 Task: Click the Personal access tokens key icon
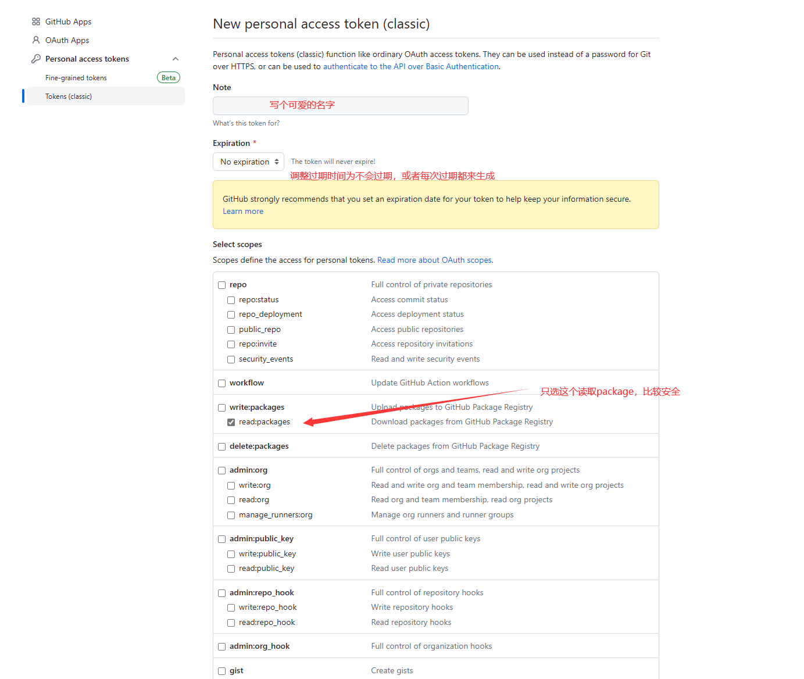coord(36,59)
